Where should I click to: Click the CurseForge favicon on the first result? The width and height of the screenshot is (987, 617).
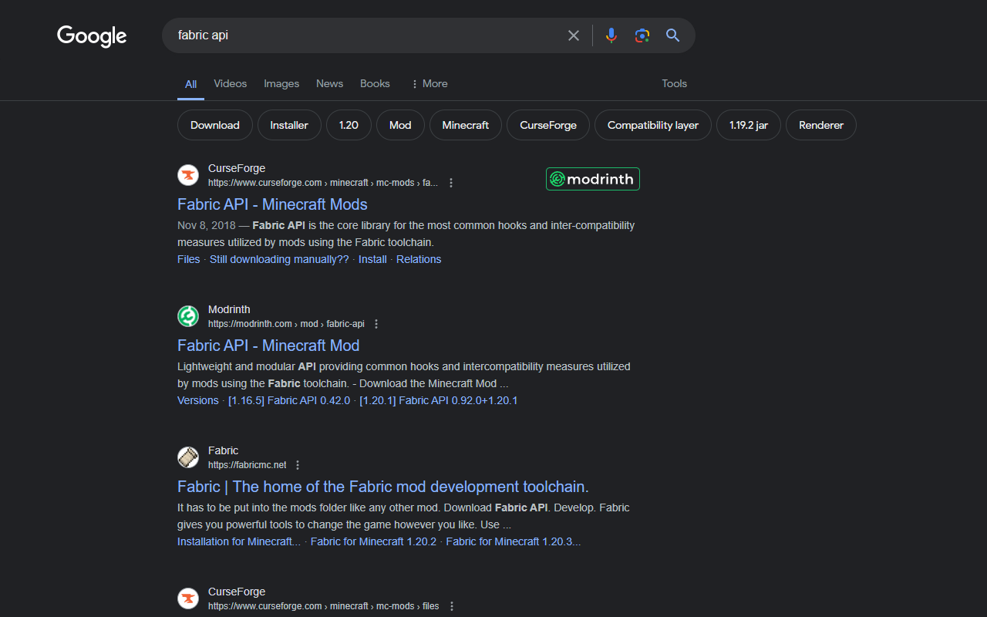coord(188,175)
